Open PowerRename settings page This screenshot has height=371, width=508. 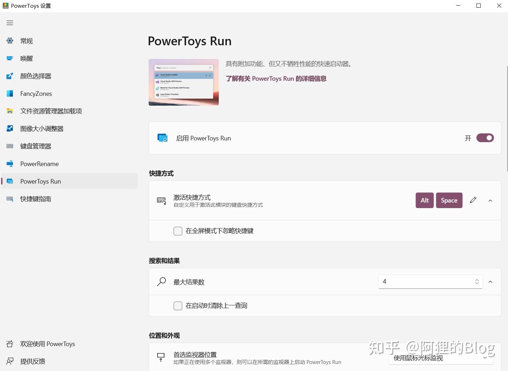[x=69, y=164]
